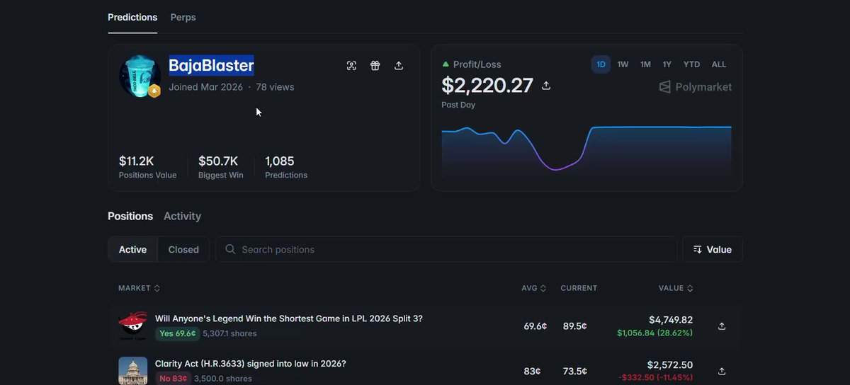Click the CURRENT column header
Image resolution: width=850 pixels, height=385 pixels.
579,288
